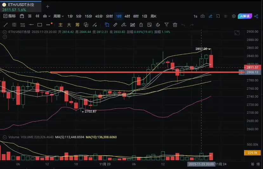
Task: Click the 筹 label at bottom right
Action: click(253, 164)
